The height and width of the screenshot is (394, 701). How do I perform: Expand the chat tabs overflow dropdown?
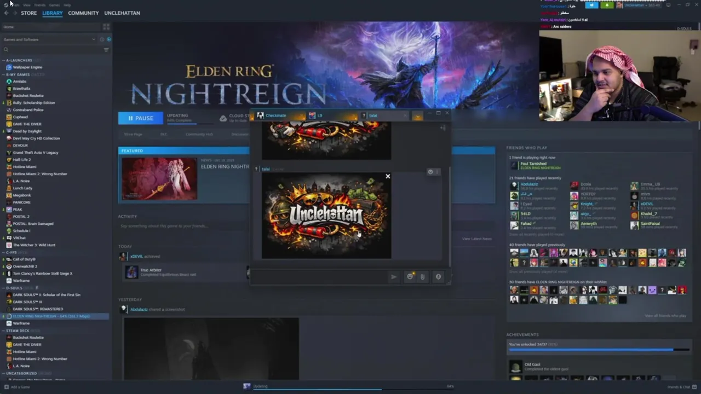pos(418,115)
